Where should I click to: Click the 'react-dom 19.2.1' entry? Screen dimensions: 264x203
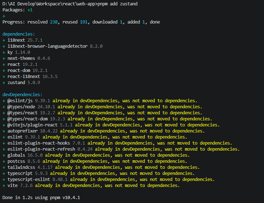click(x=25, y=71)
